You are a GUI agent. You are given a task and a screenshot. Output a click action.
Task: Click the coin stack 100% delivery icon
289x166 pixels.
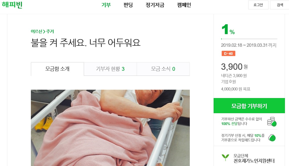272,122
